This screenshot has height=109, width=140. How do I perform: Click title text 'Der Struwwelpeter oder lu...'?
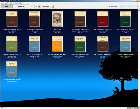125,29
